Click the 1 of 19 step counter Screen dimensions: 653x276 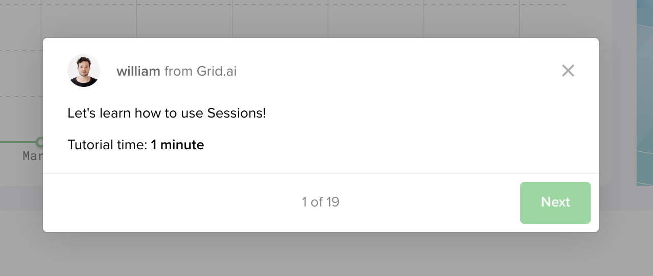[x=320, y=202]
